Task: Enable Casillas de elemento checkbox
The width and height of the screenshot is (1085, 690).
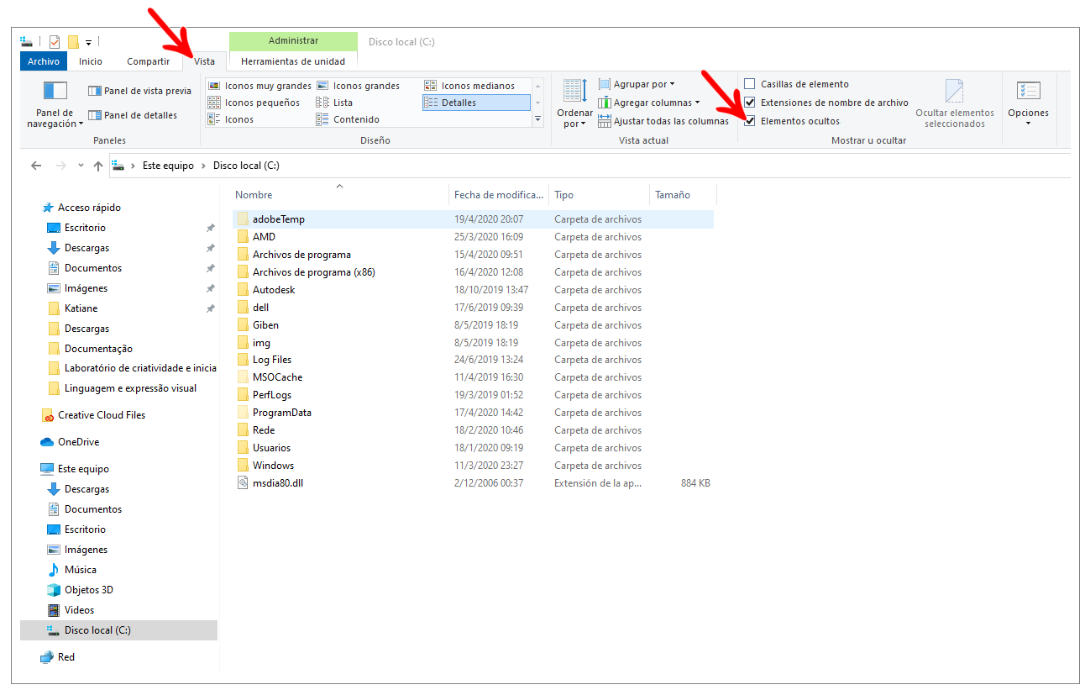Action: point(750,84)
